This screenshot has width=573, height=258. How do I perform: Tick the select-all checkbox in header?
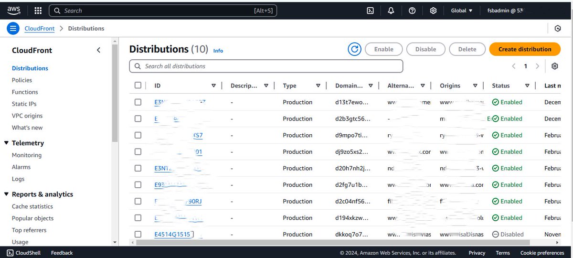pos(138,86)
